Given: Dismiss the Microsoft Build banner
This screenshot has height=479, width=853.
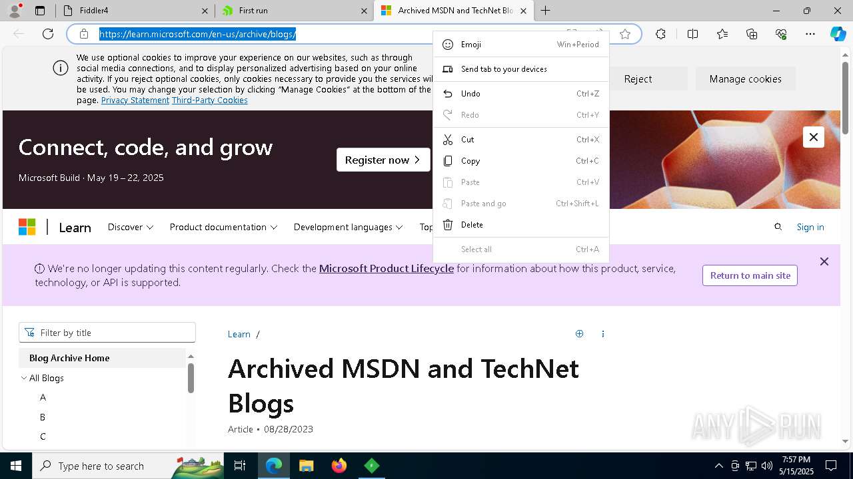Looking at the screenshot, I should pos(813,137).
